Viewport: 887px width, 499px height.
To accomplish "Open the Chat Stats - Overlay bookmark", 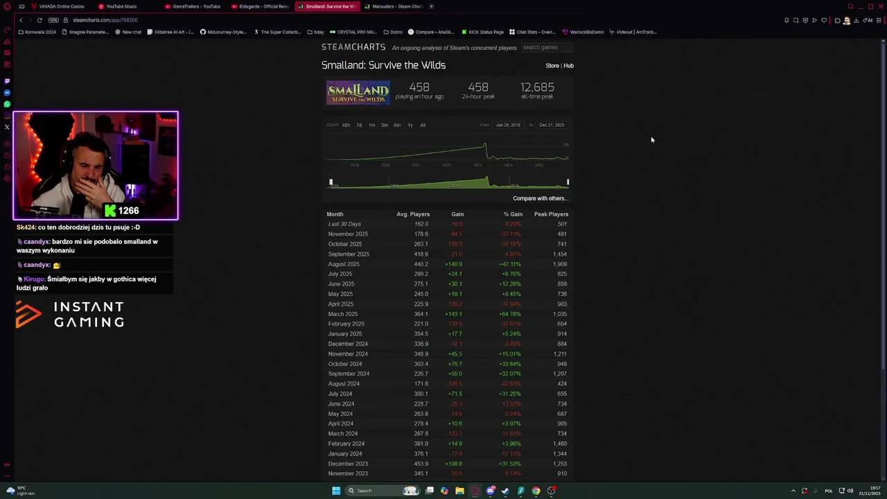I will tap(532, 32).
